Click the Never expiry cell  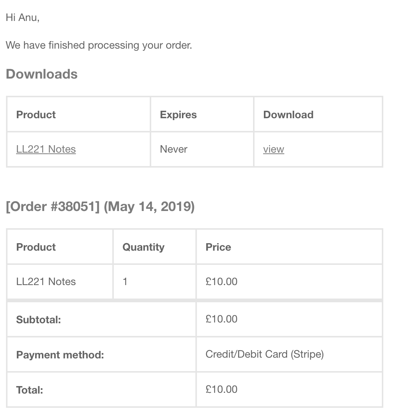(173, 149)
